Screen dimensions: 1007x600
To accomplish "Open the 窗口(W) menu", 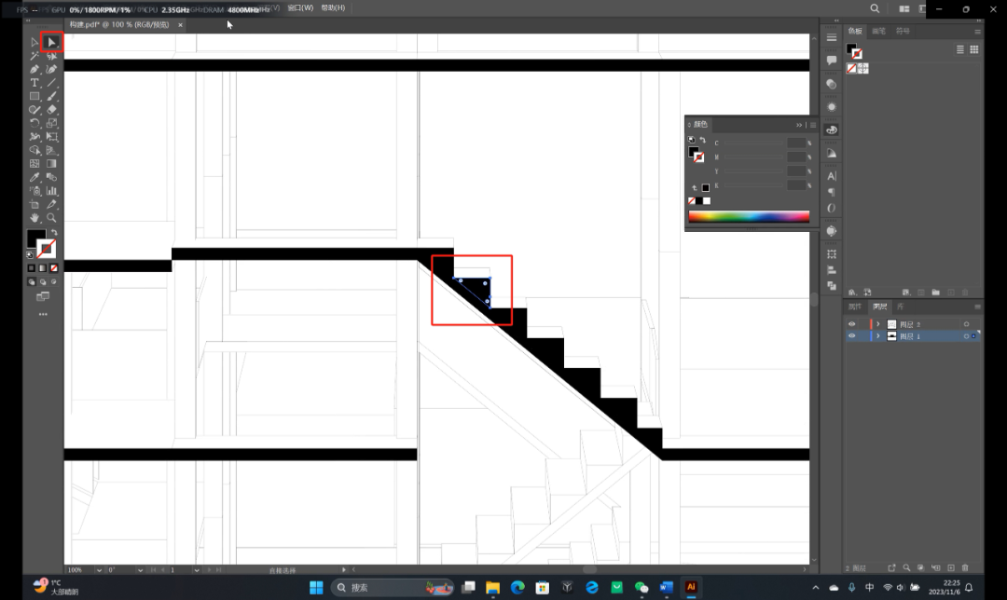I will pyautogui.click(x=300, y=7).
